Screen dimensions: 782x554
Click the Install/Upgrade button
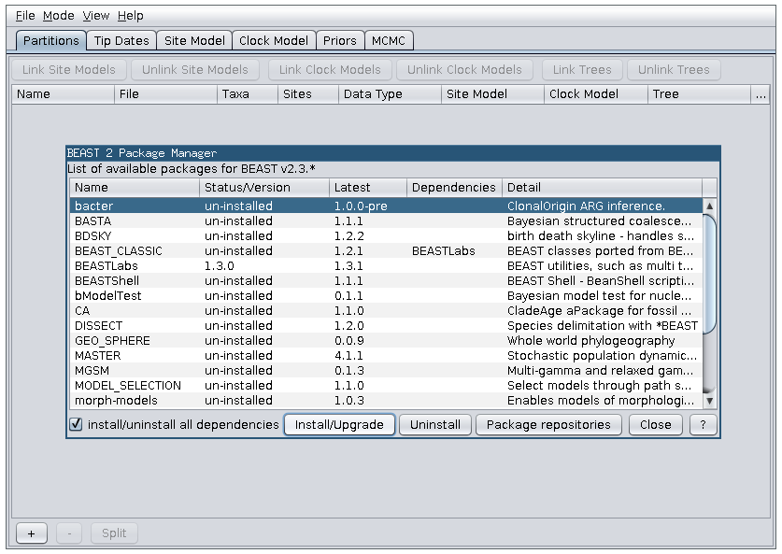(339, 425)
